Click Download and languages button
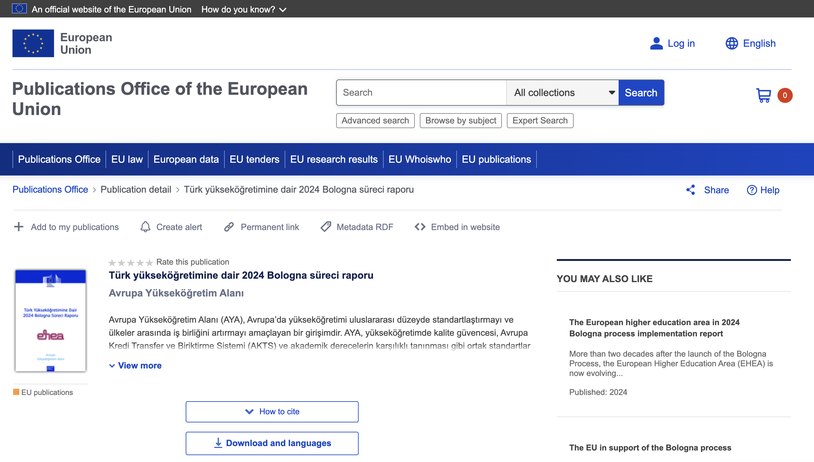Viewport: 814px width, 462px height. [272, 443]
